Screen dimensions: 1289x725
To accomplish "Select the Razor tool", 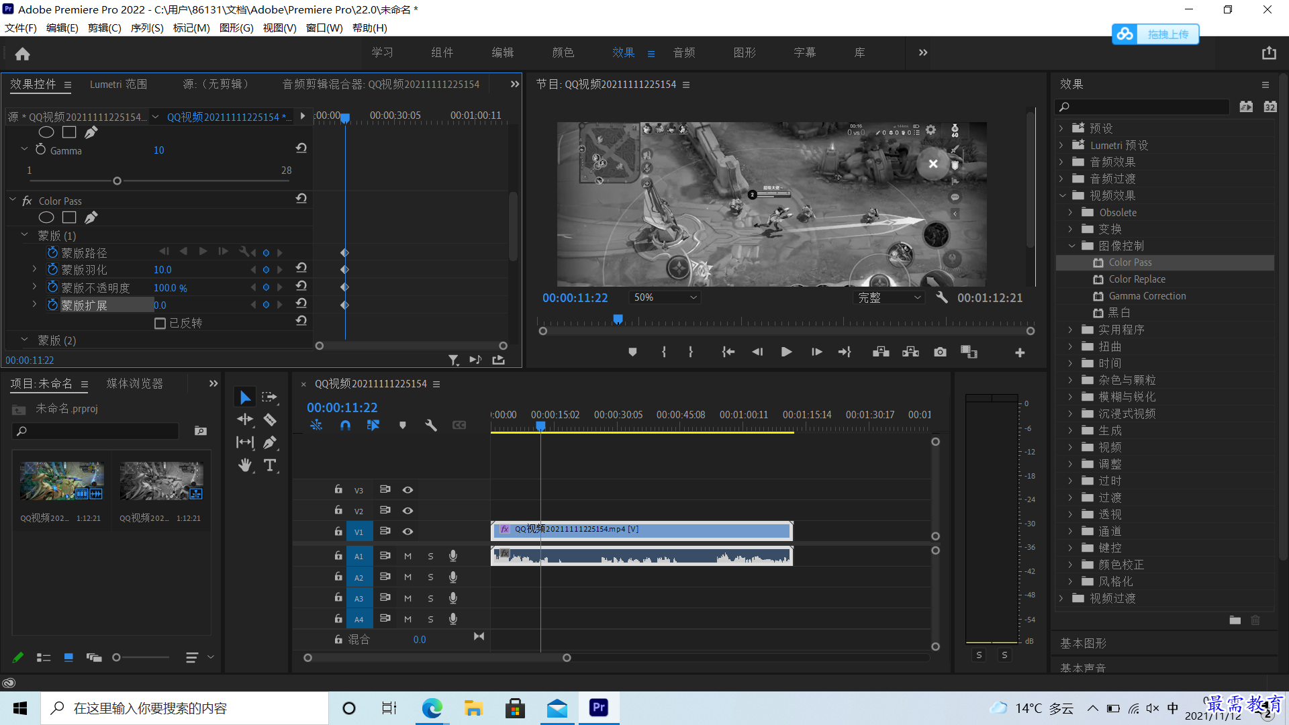I will 270,420.
